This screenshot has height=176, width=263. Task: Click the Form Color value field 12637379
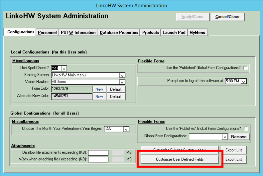72,89
